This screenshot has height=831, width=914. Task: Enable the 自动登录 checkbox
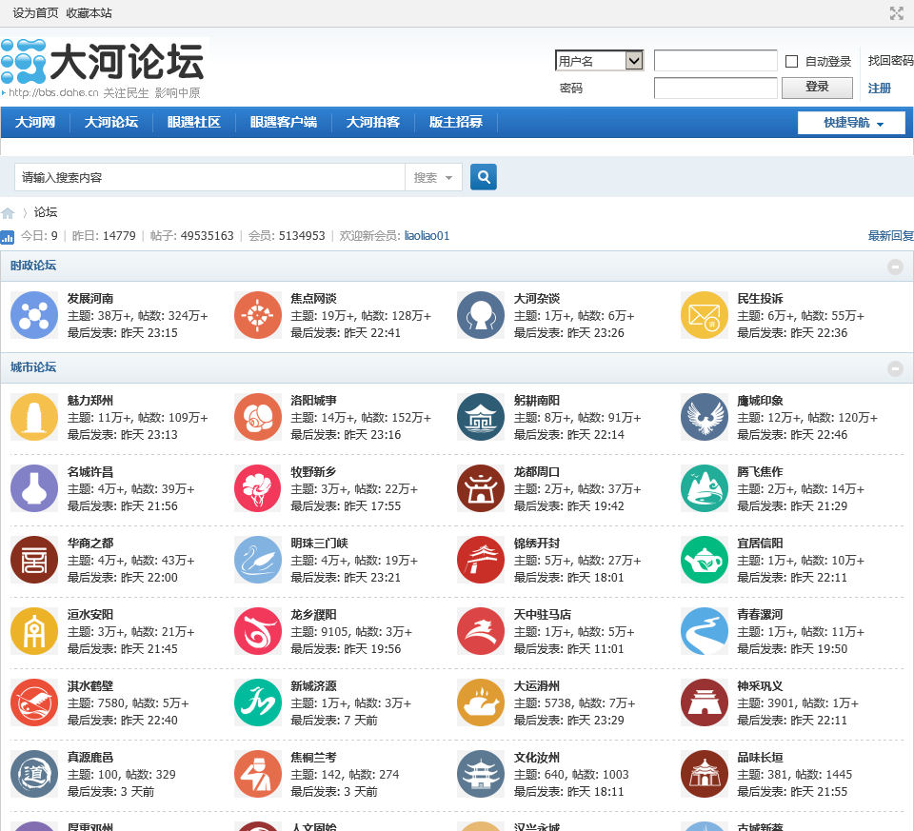coord(791,61)
